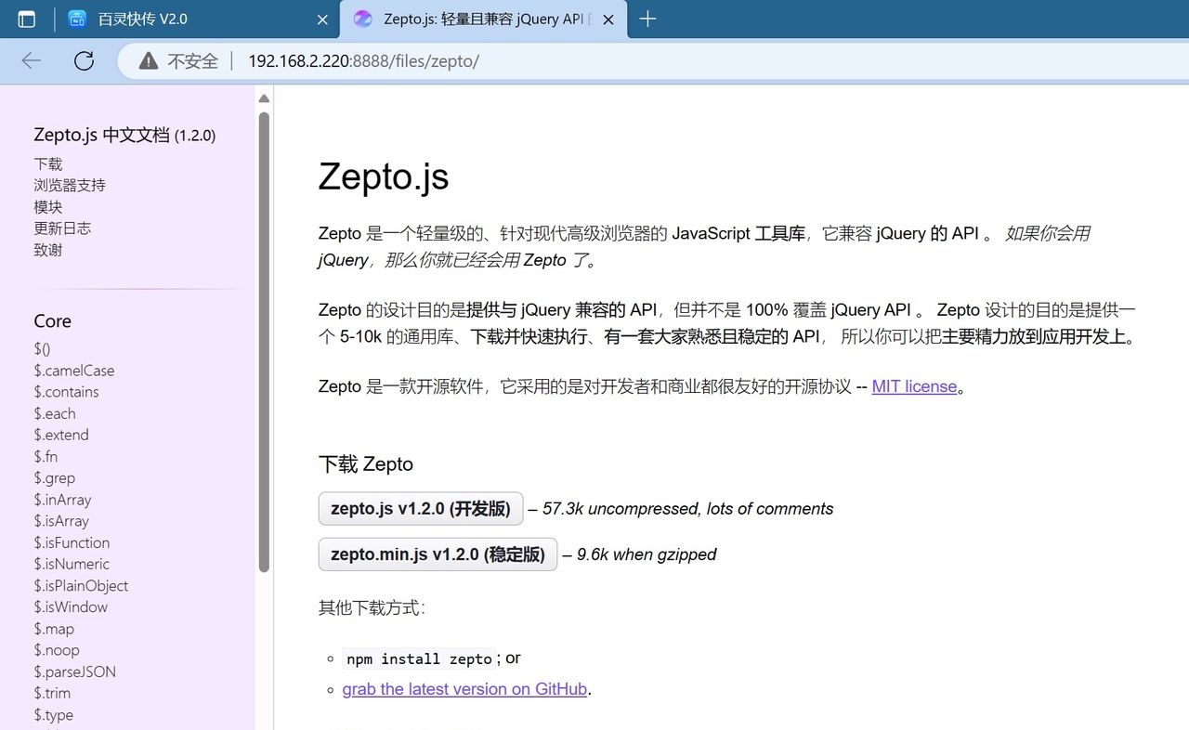Download zepto.min.js v1.2.0 (稳定版)
The width and height of the screenshot is (1189, 730).
click(x=438, y=554)
